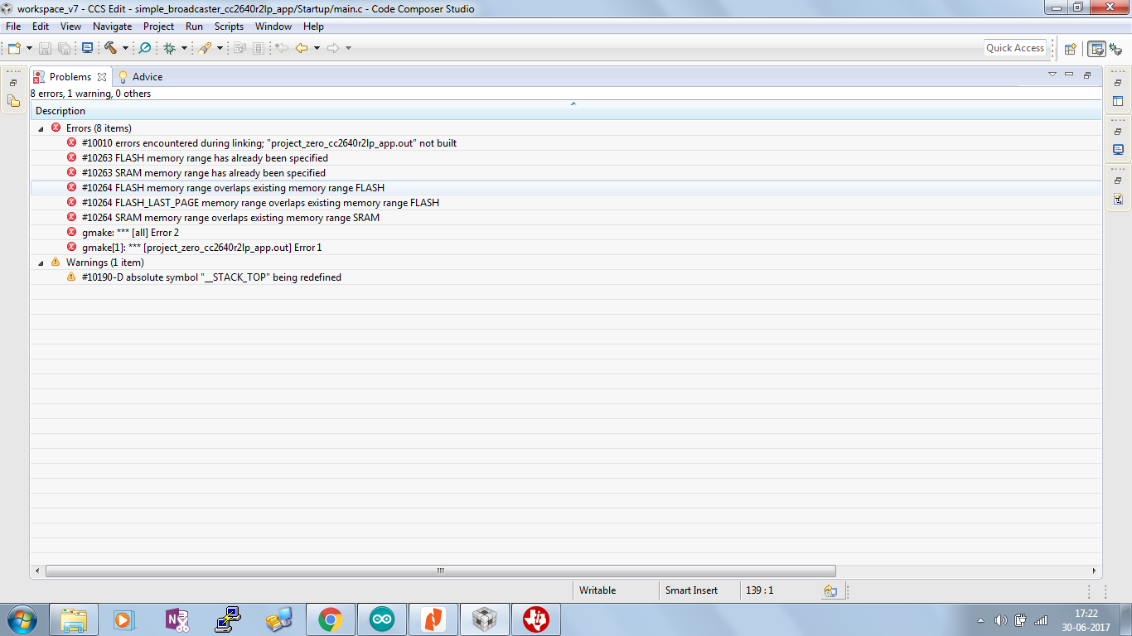Save all files with the Save All icon

click(x=64, y=47)
